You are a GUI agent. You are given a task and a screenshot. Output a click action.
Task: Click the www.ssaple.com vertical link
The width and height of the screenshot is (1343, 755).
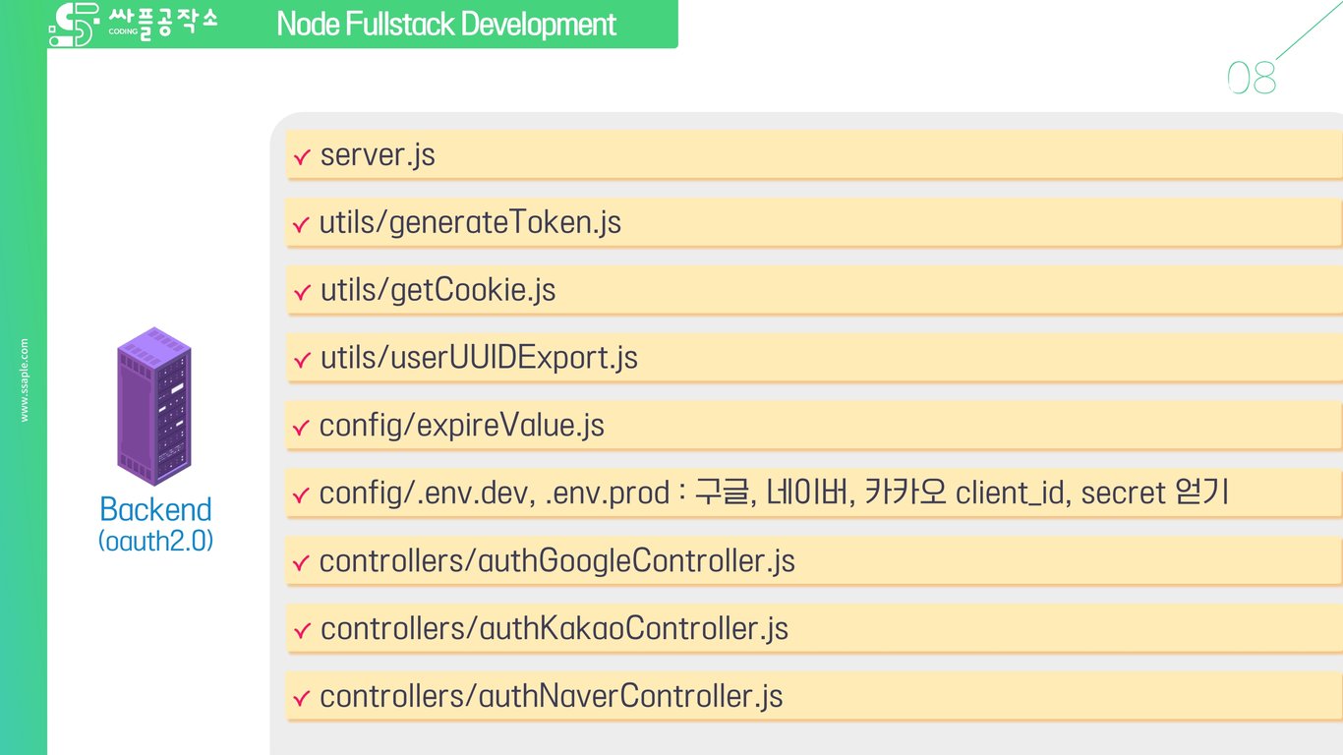point(25,380)
